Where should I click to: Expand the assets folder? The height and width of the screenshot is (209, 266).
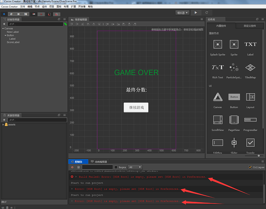pos(3,125)
